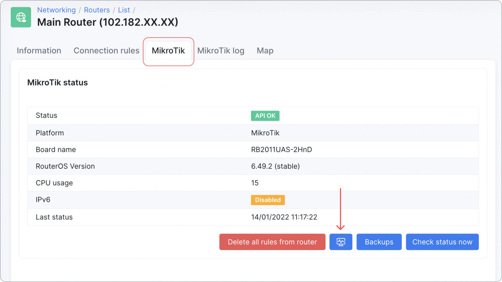Image resolution: width=502 pixels, height=282 pixels.
Task: Select the green network globe icon
Action: point(21,17)
